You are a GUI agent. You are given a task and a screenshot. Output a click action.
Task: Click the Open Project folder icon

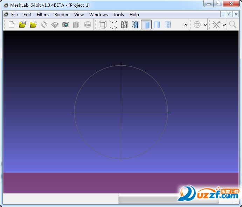pyautogui.click(x=22, y=24)
